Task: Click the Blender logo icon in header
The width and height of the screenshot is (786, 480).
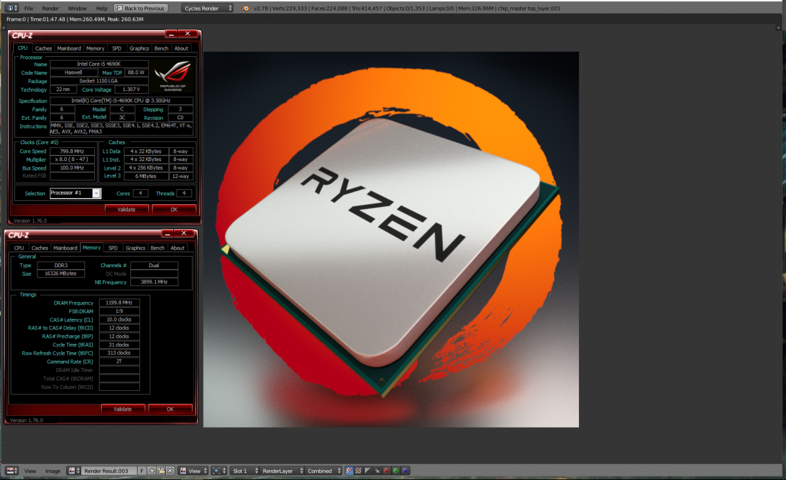Action: [x=245, y=9]
